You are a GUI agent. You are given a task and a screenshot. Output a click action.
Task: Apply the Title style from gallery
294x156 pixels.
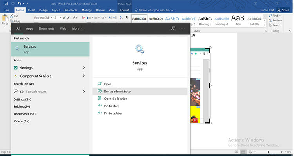238,21
